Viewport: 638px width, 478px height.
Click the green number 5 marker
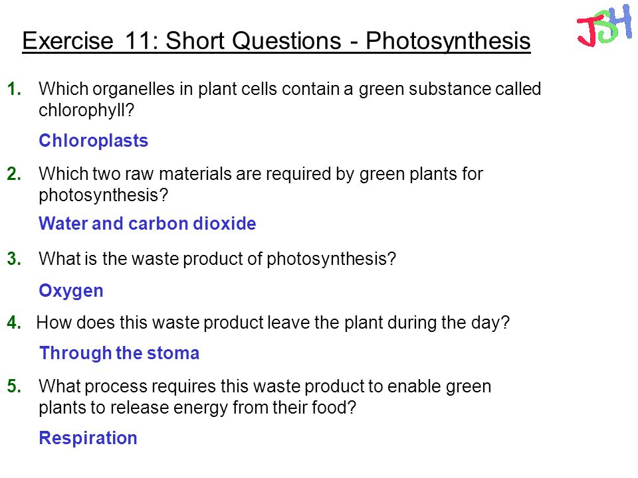[x=14, y=386]
